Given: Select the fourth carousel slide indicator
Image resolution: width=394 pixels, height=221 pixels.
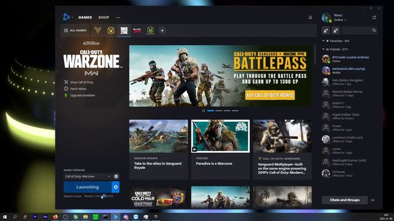Looking at the screenshot, I should (235, 110).
